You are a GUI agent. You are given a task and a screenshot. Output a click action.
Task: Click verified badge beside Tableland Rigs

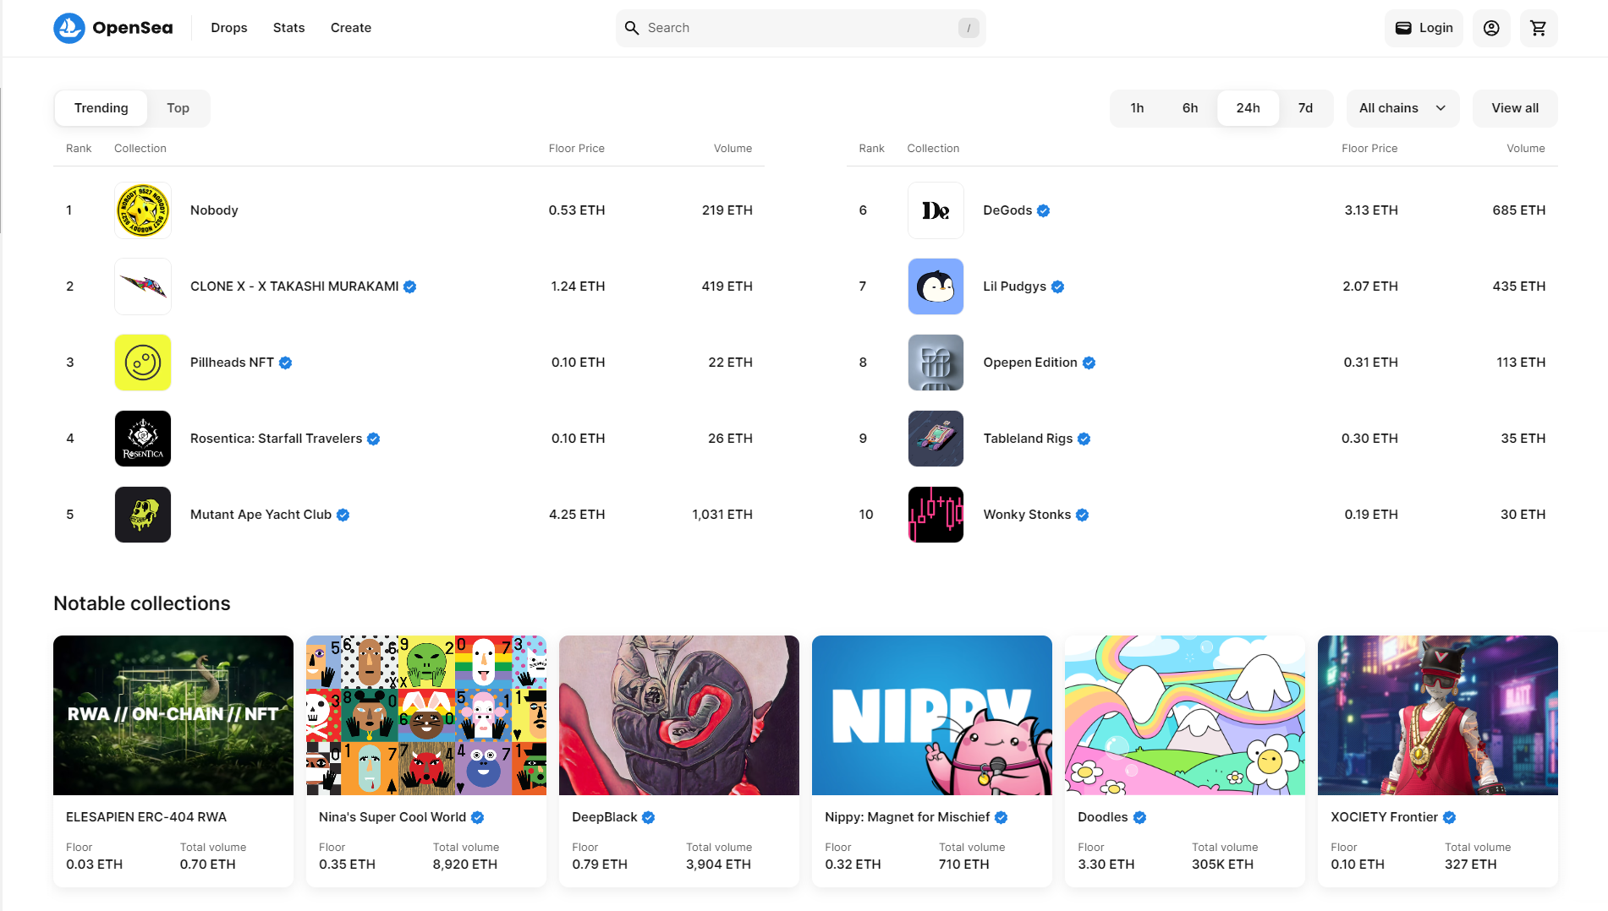(x=1084, y=439)
